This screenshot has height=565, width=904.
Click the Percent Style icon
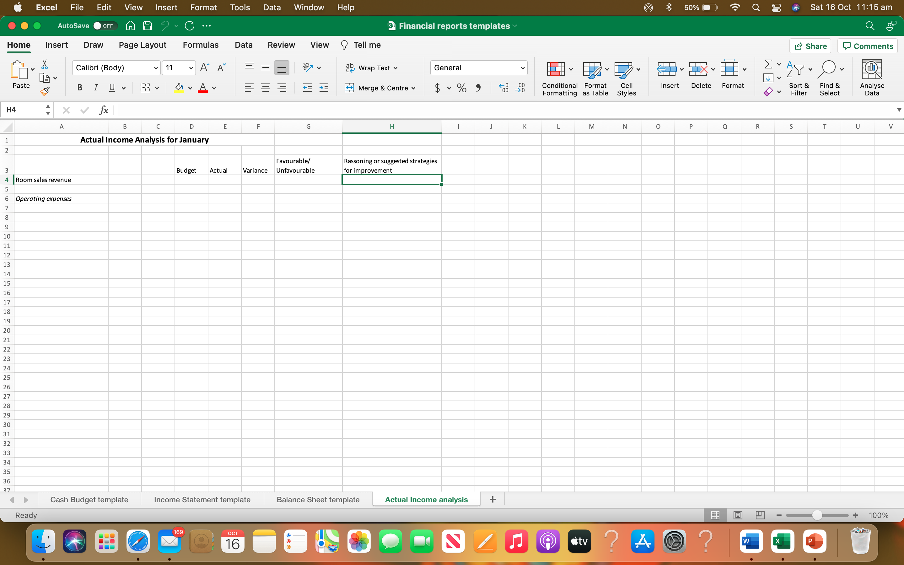(461, 88)
